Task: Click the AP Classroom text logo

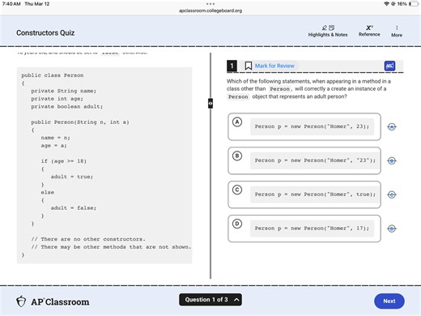Action: tap(60, 301)
